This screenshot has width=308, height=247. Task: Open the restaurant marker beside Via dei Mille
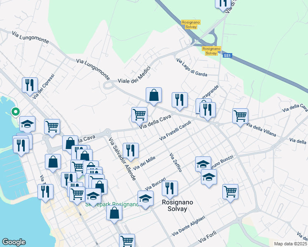[131, 150]
